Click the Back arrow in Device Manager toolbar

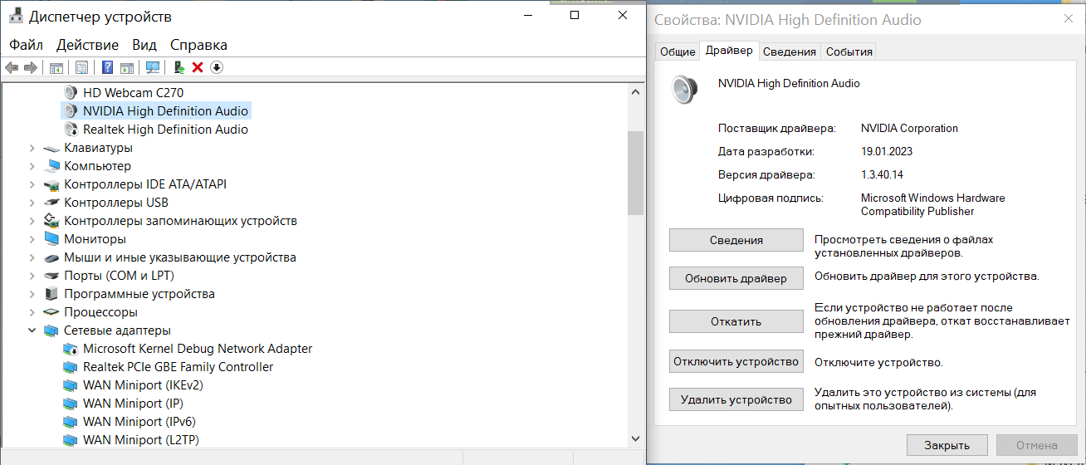[x=12, y=67]
